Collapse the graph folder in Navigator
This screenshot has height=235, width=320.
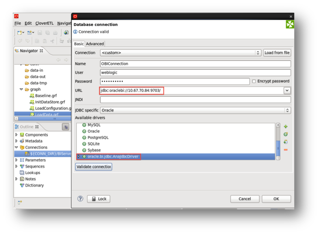21,89
